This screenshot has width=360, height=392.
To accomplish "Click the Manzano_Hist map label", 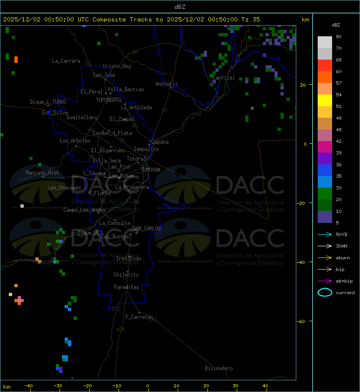I will click(42, 173).
